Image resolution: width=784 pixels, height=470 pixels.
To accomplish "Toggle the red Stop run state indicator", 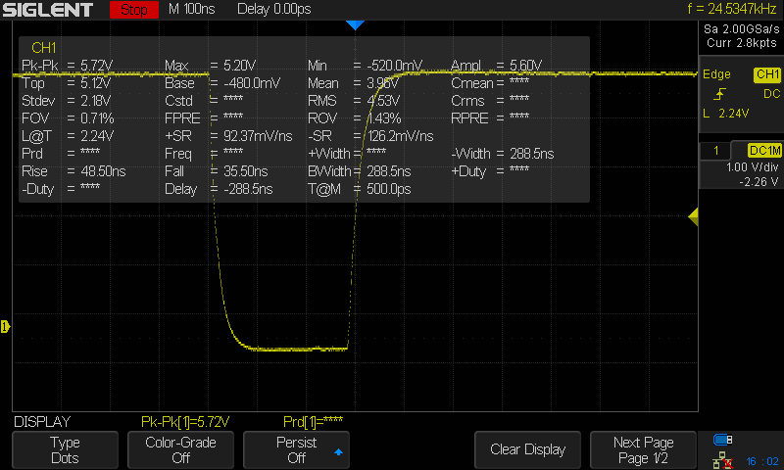I will (133, 10).
